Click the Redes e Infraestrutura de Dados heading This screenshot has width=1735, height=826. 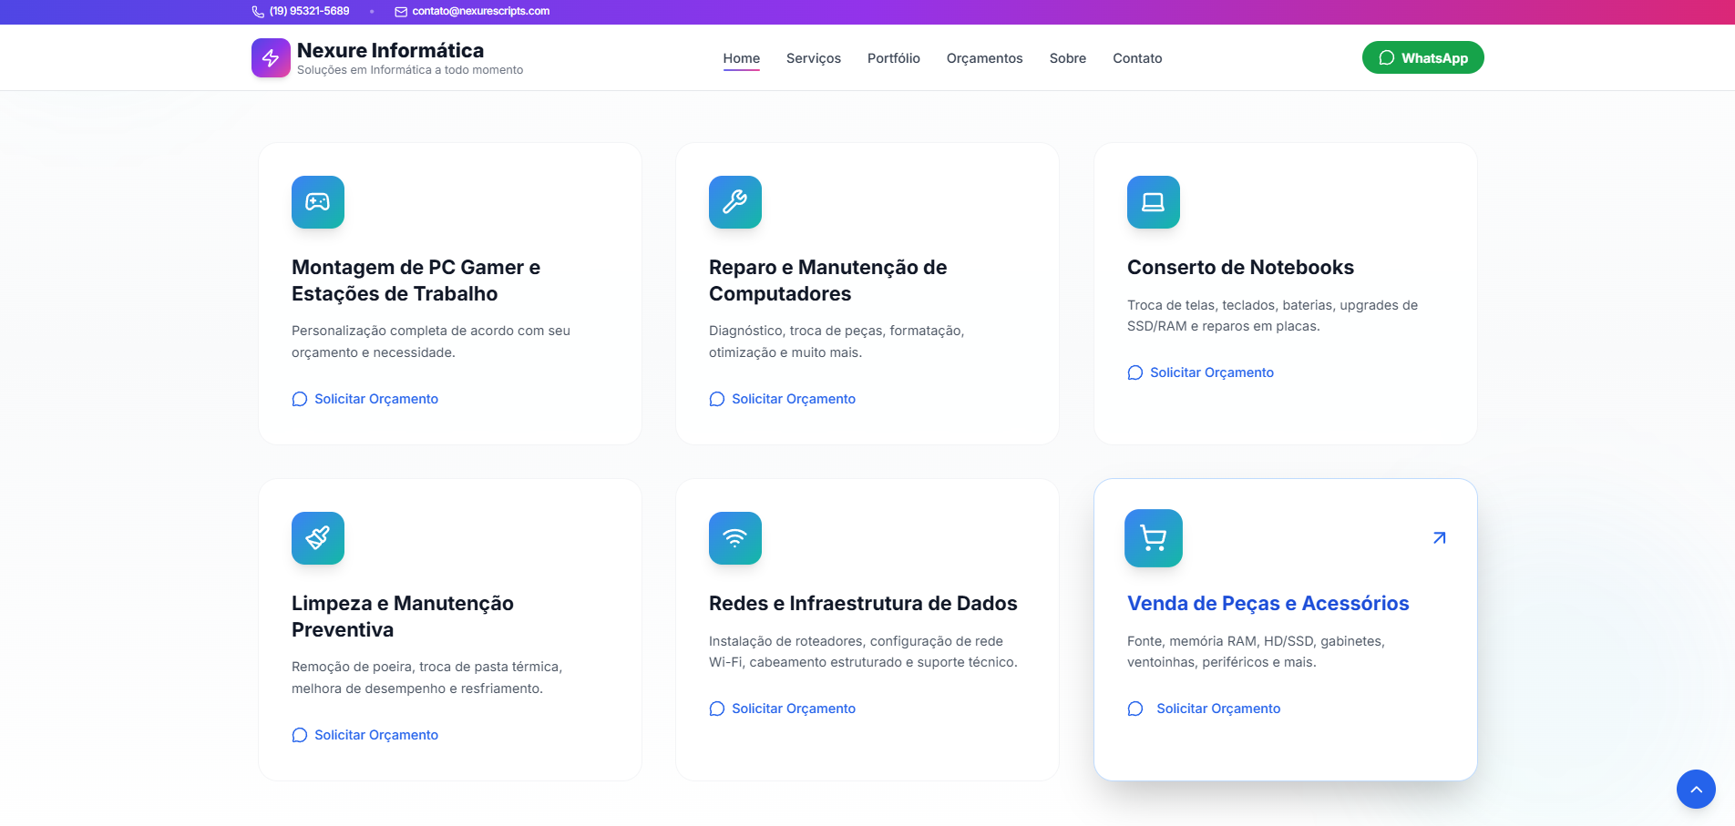tap(863, 603)
